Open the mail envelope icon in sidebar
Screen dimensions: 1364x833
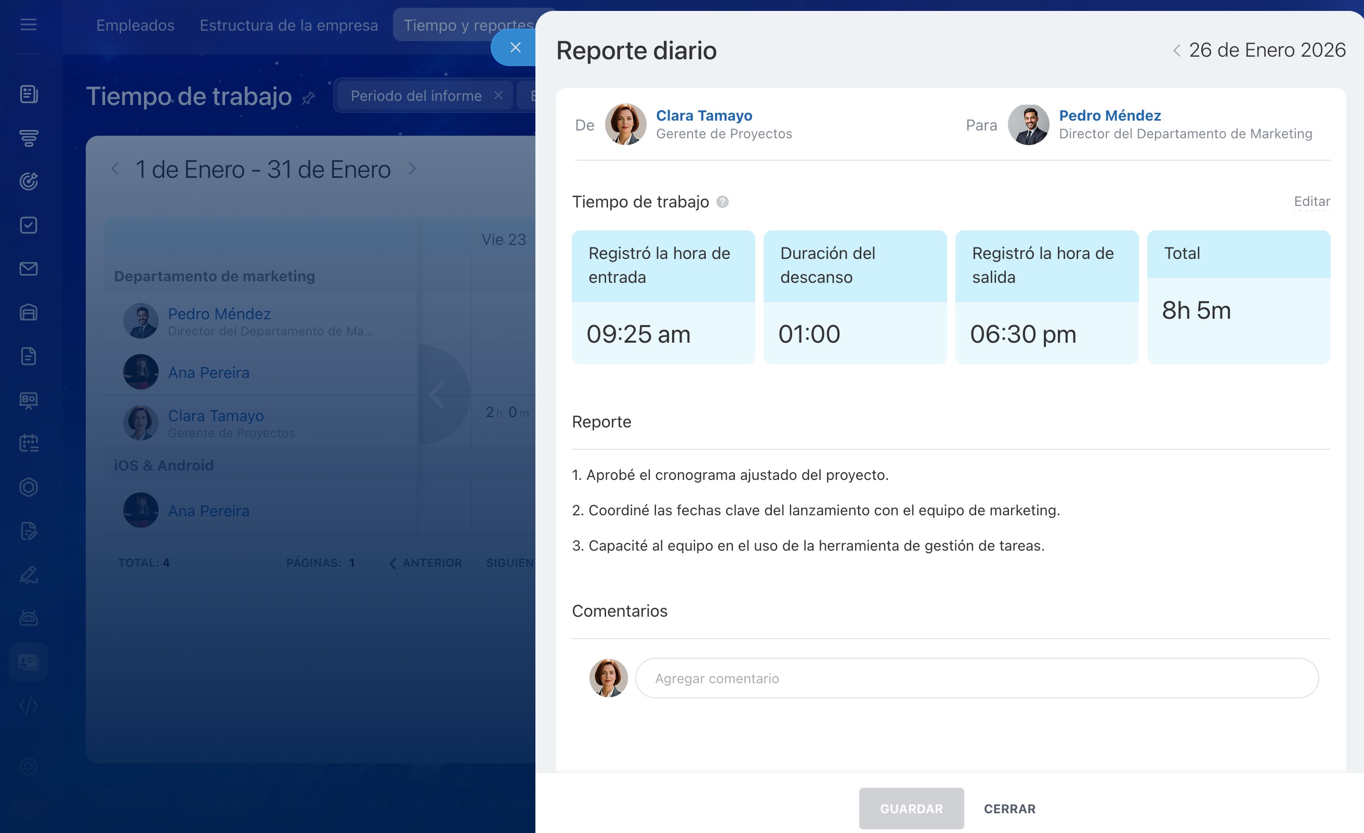click(x=28, y=269)
